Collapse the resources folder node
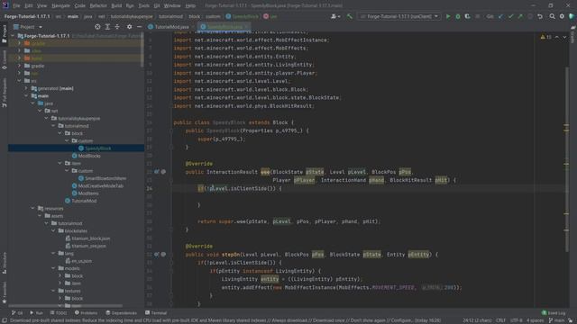577x324 pixels. tap(33, 208)
